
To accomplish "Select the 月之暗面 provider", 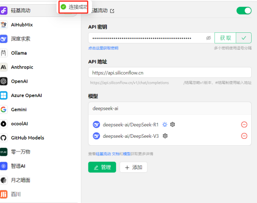I will tap(38, 180).
